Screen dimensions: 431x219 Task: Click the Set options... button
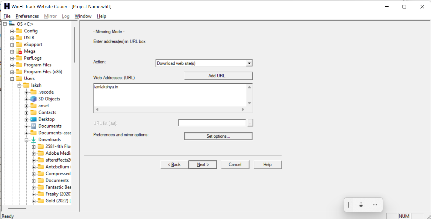(218, 136)
